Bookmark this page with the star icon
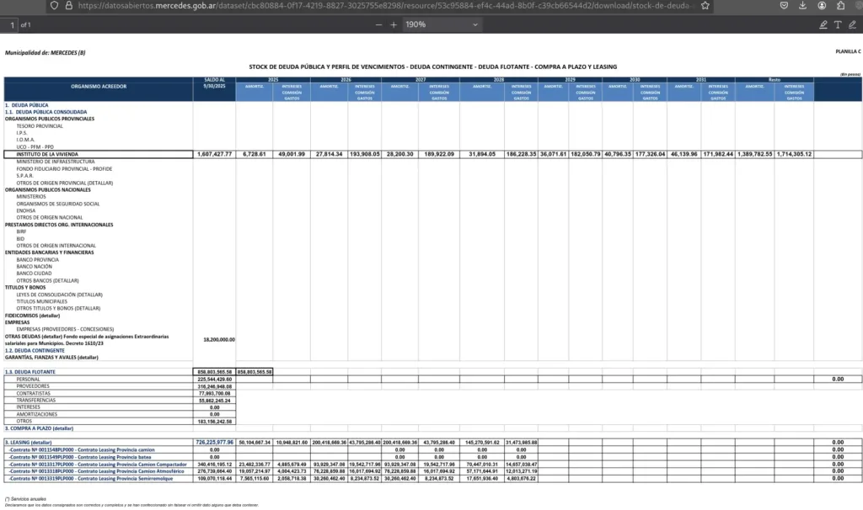Viewport: 863px width, 510px height. pyautogui.click(x=705, y=6)
